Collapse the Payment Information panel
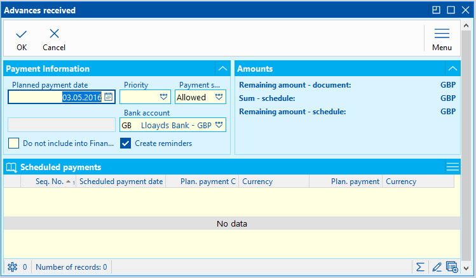476x278 pixels. pos(222,69)
